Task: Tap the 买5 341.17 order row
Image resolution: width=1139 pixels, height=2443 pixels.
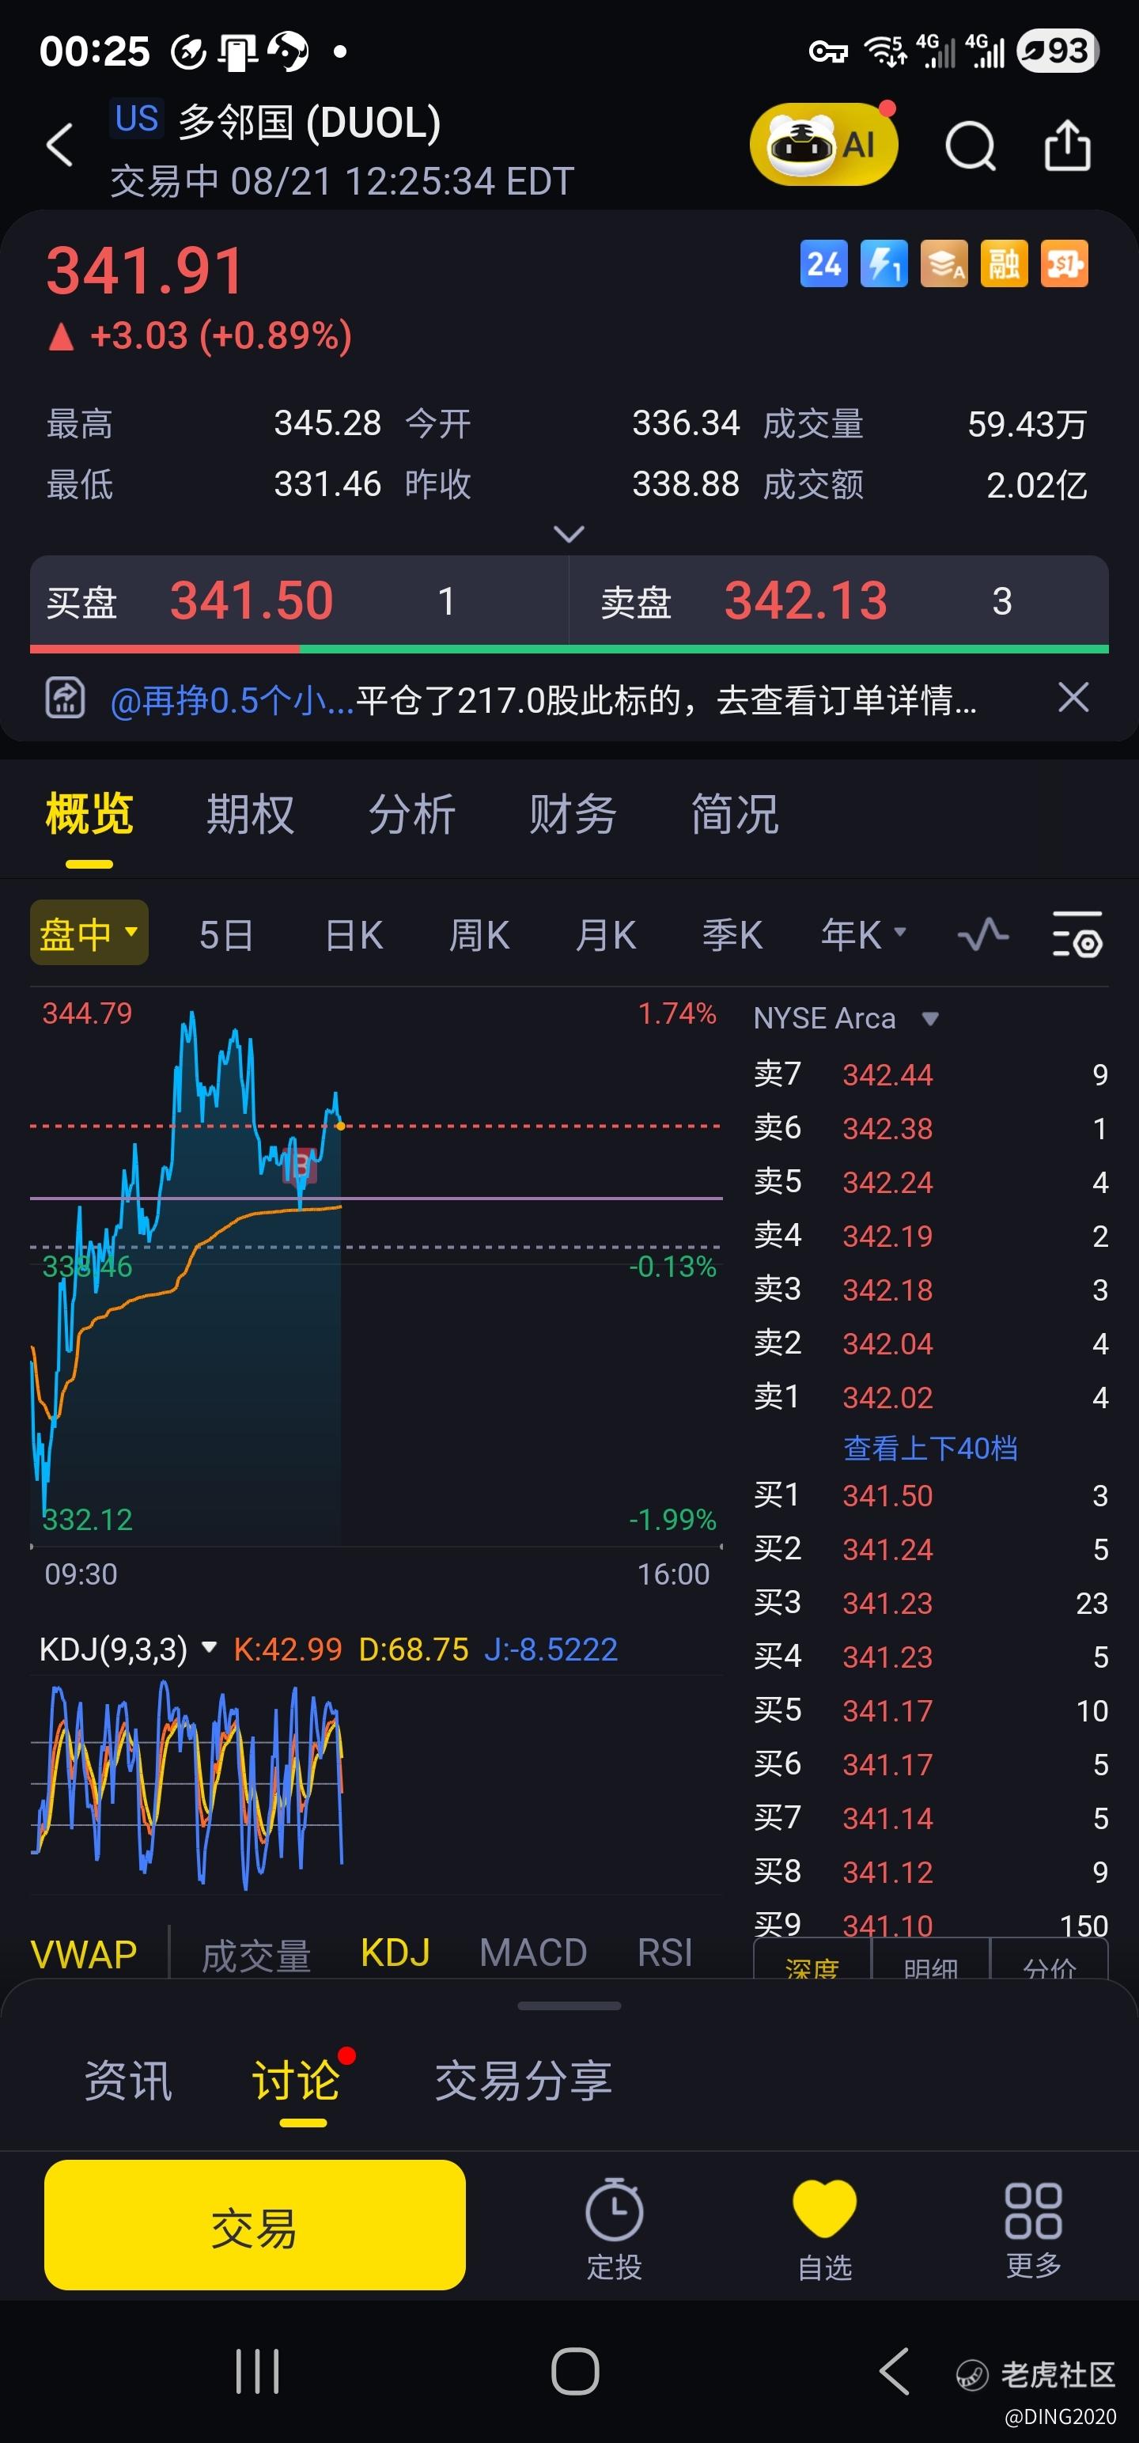Action: (930, 1711)
